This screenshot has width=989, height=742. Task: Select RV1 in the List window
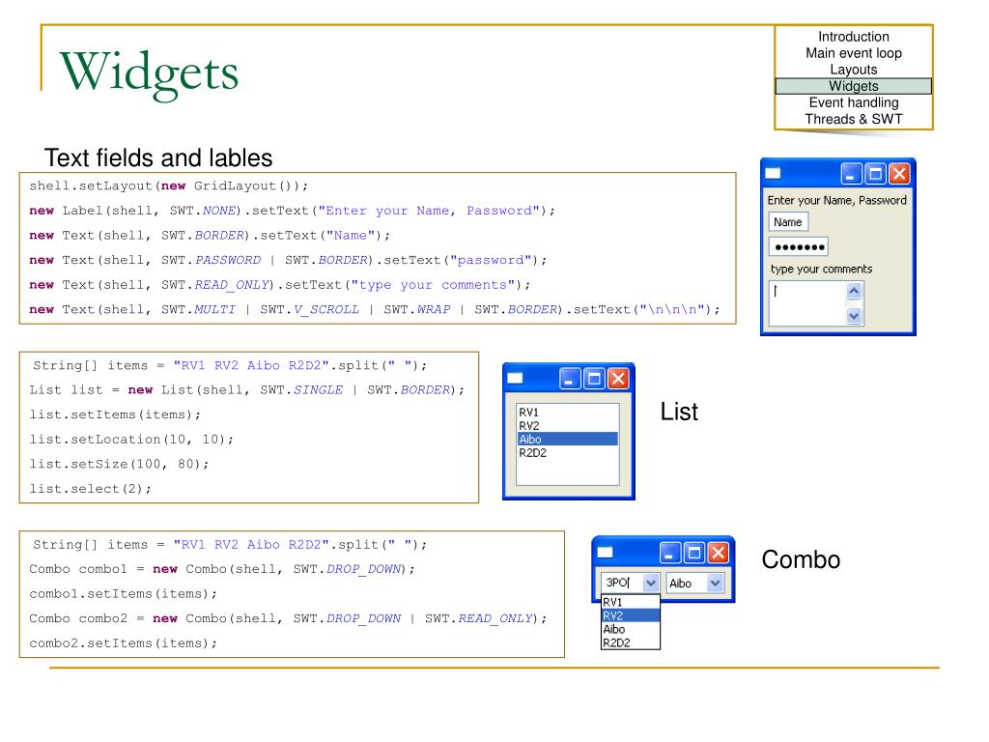567,412
